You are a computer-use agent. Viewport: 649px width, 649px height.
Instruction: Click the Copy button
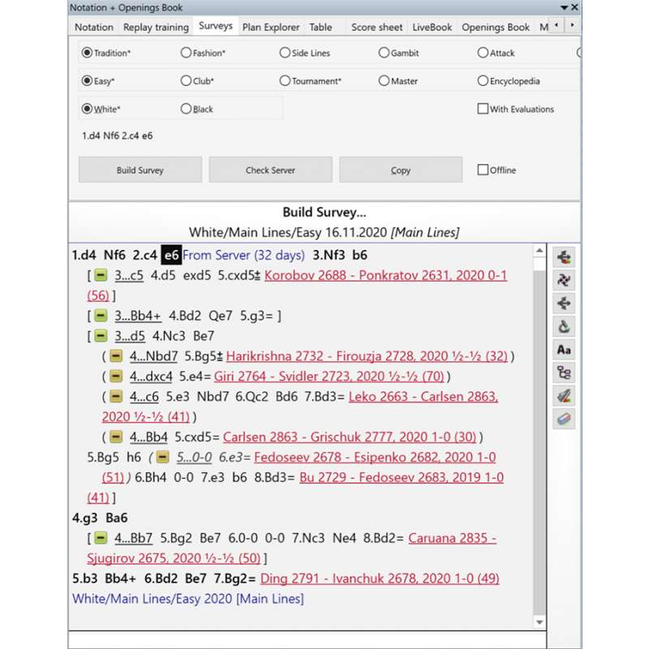[401, 170]
